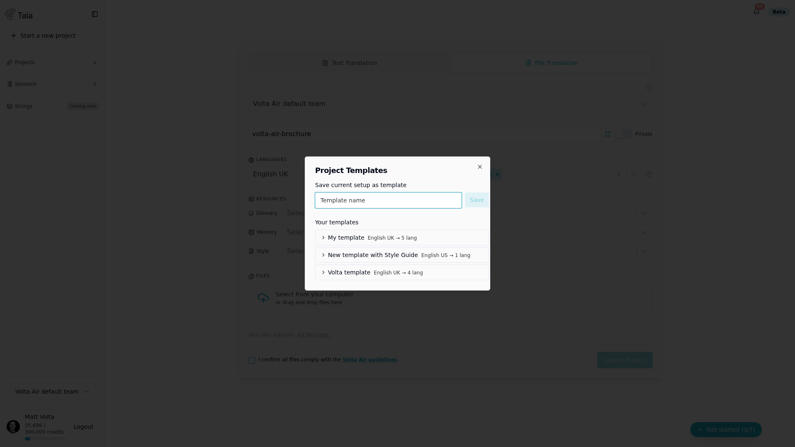This screenshot has width=795, height=447.
Task: Click languages help question icon
Action: tap(649, 174)
